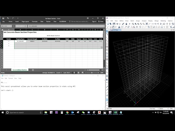
Task: Click the ETABS pan hand icon
Action: tap(147, 24)
